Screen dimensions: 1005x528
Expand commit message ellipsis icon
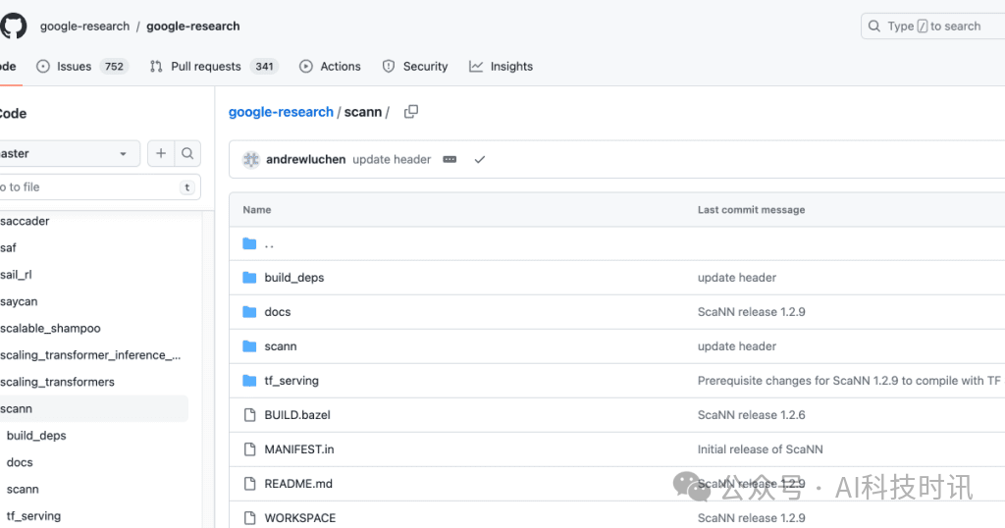pos(450,160)
